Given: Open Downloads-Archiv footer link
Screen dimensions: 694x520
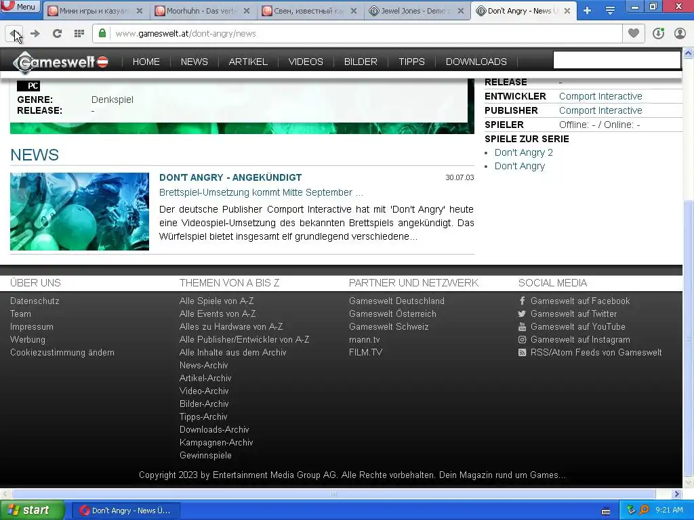Looking at the screenshot, I should [214, 430].
